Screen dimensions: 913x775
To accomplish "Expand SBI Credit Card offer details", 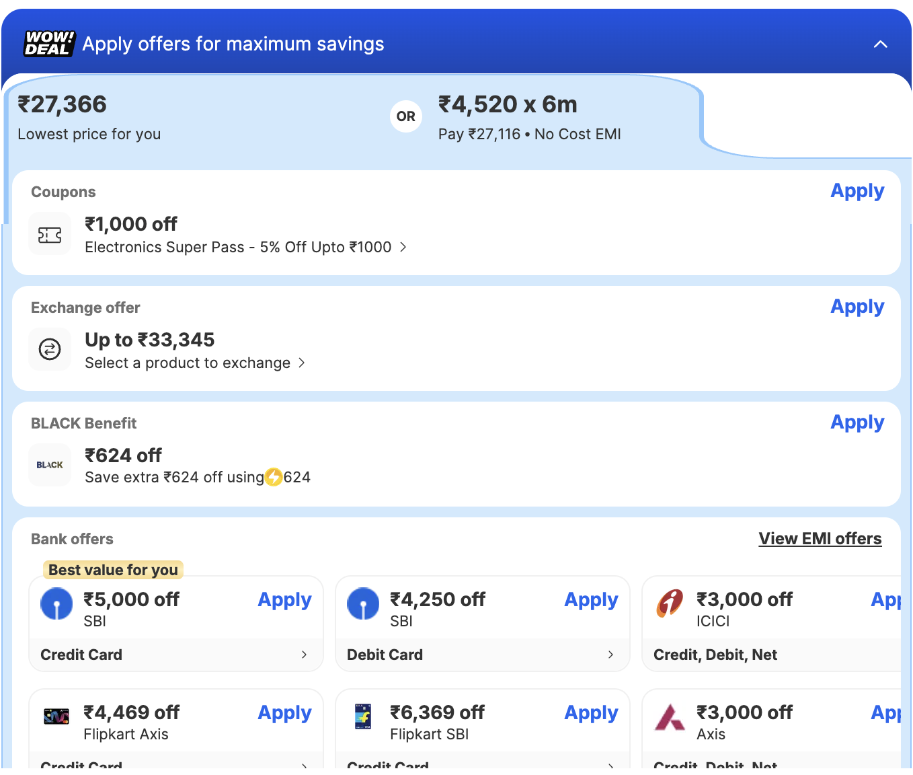I will [x=304, y=654].
